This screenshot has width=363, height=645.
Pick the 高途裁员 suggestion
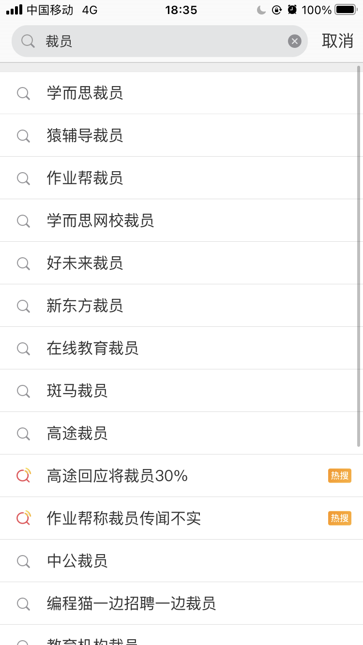[77, 433]
